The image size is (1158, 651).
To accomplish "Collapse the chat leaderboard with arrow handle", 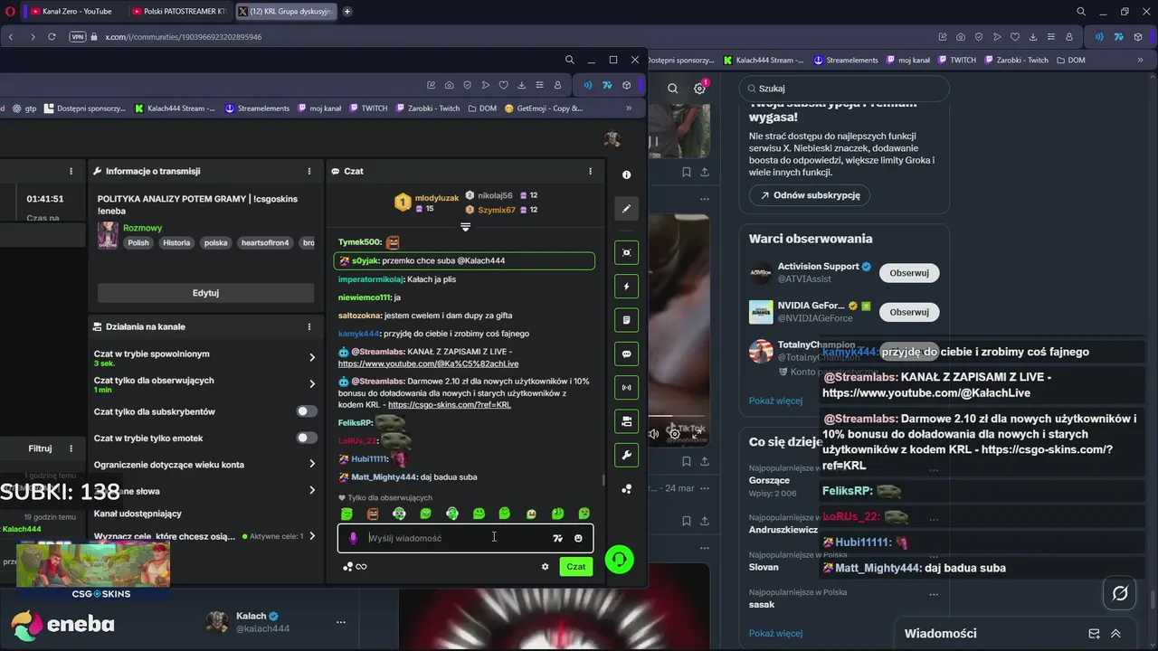I will point(465,227).
